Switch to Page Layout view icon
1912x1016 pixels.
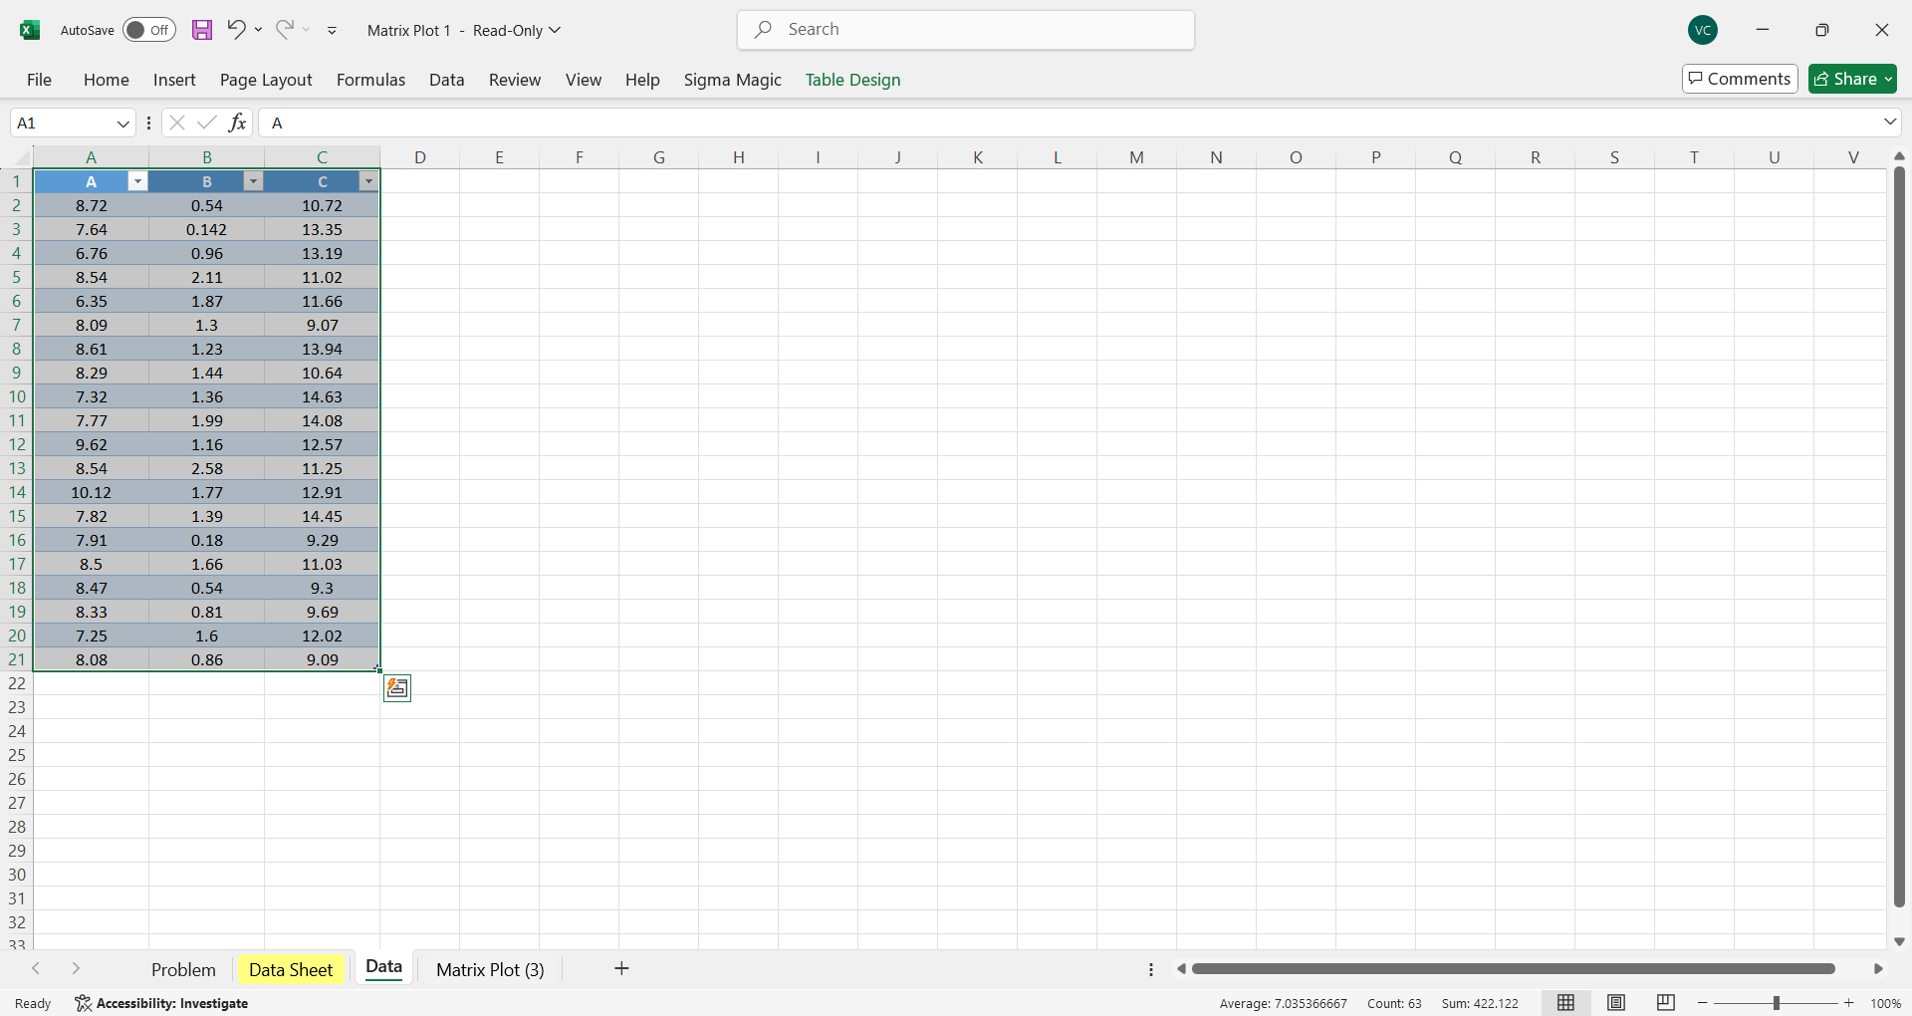1616,1003
